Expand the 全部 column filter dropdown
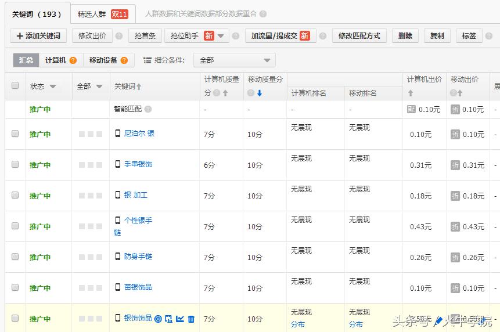This screenshot has height=332, width=500. point(99,86)
